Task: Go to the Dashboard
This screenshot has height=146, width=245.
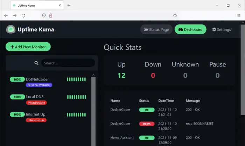Action: (x=190, y=29)
